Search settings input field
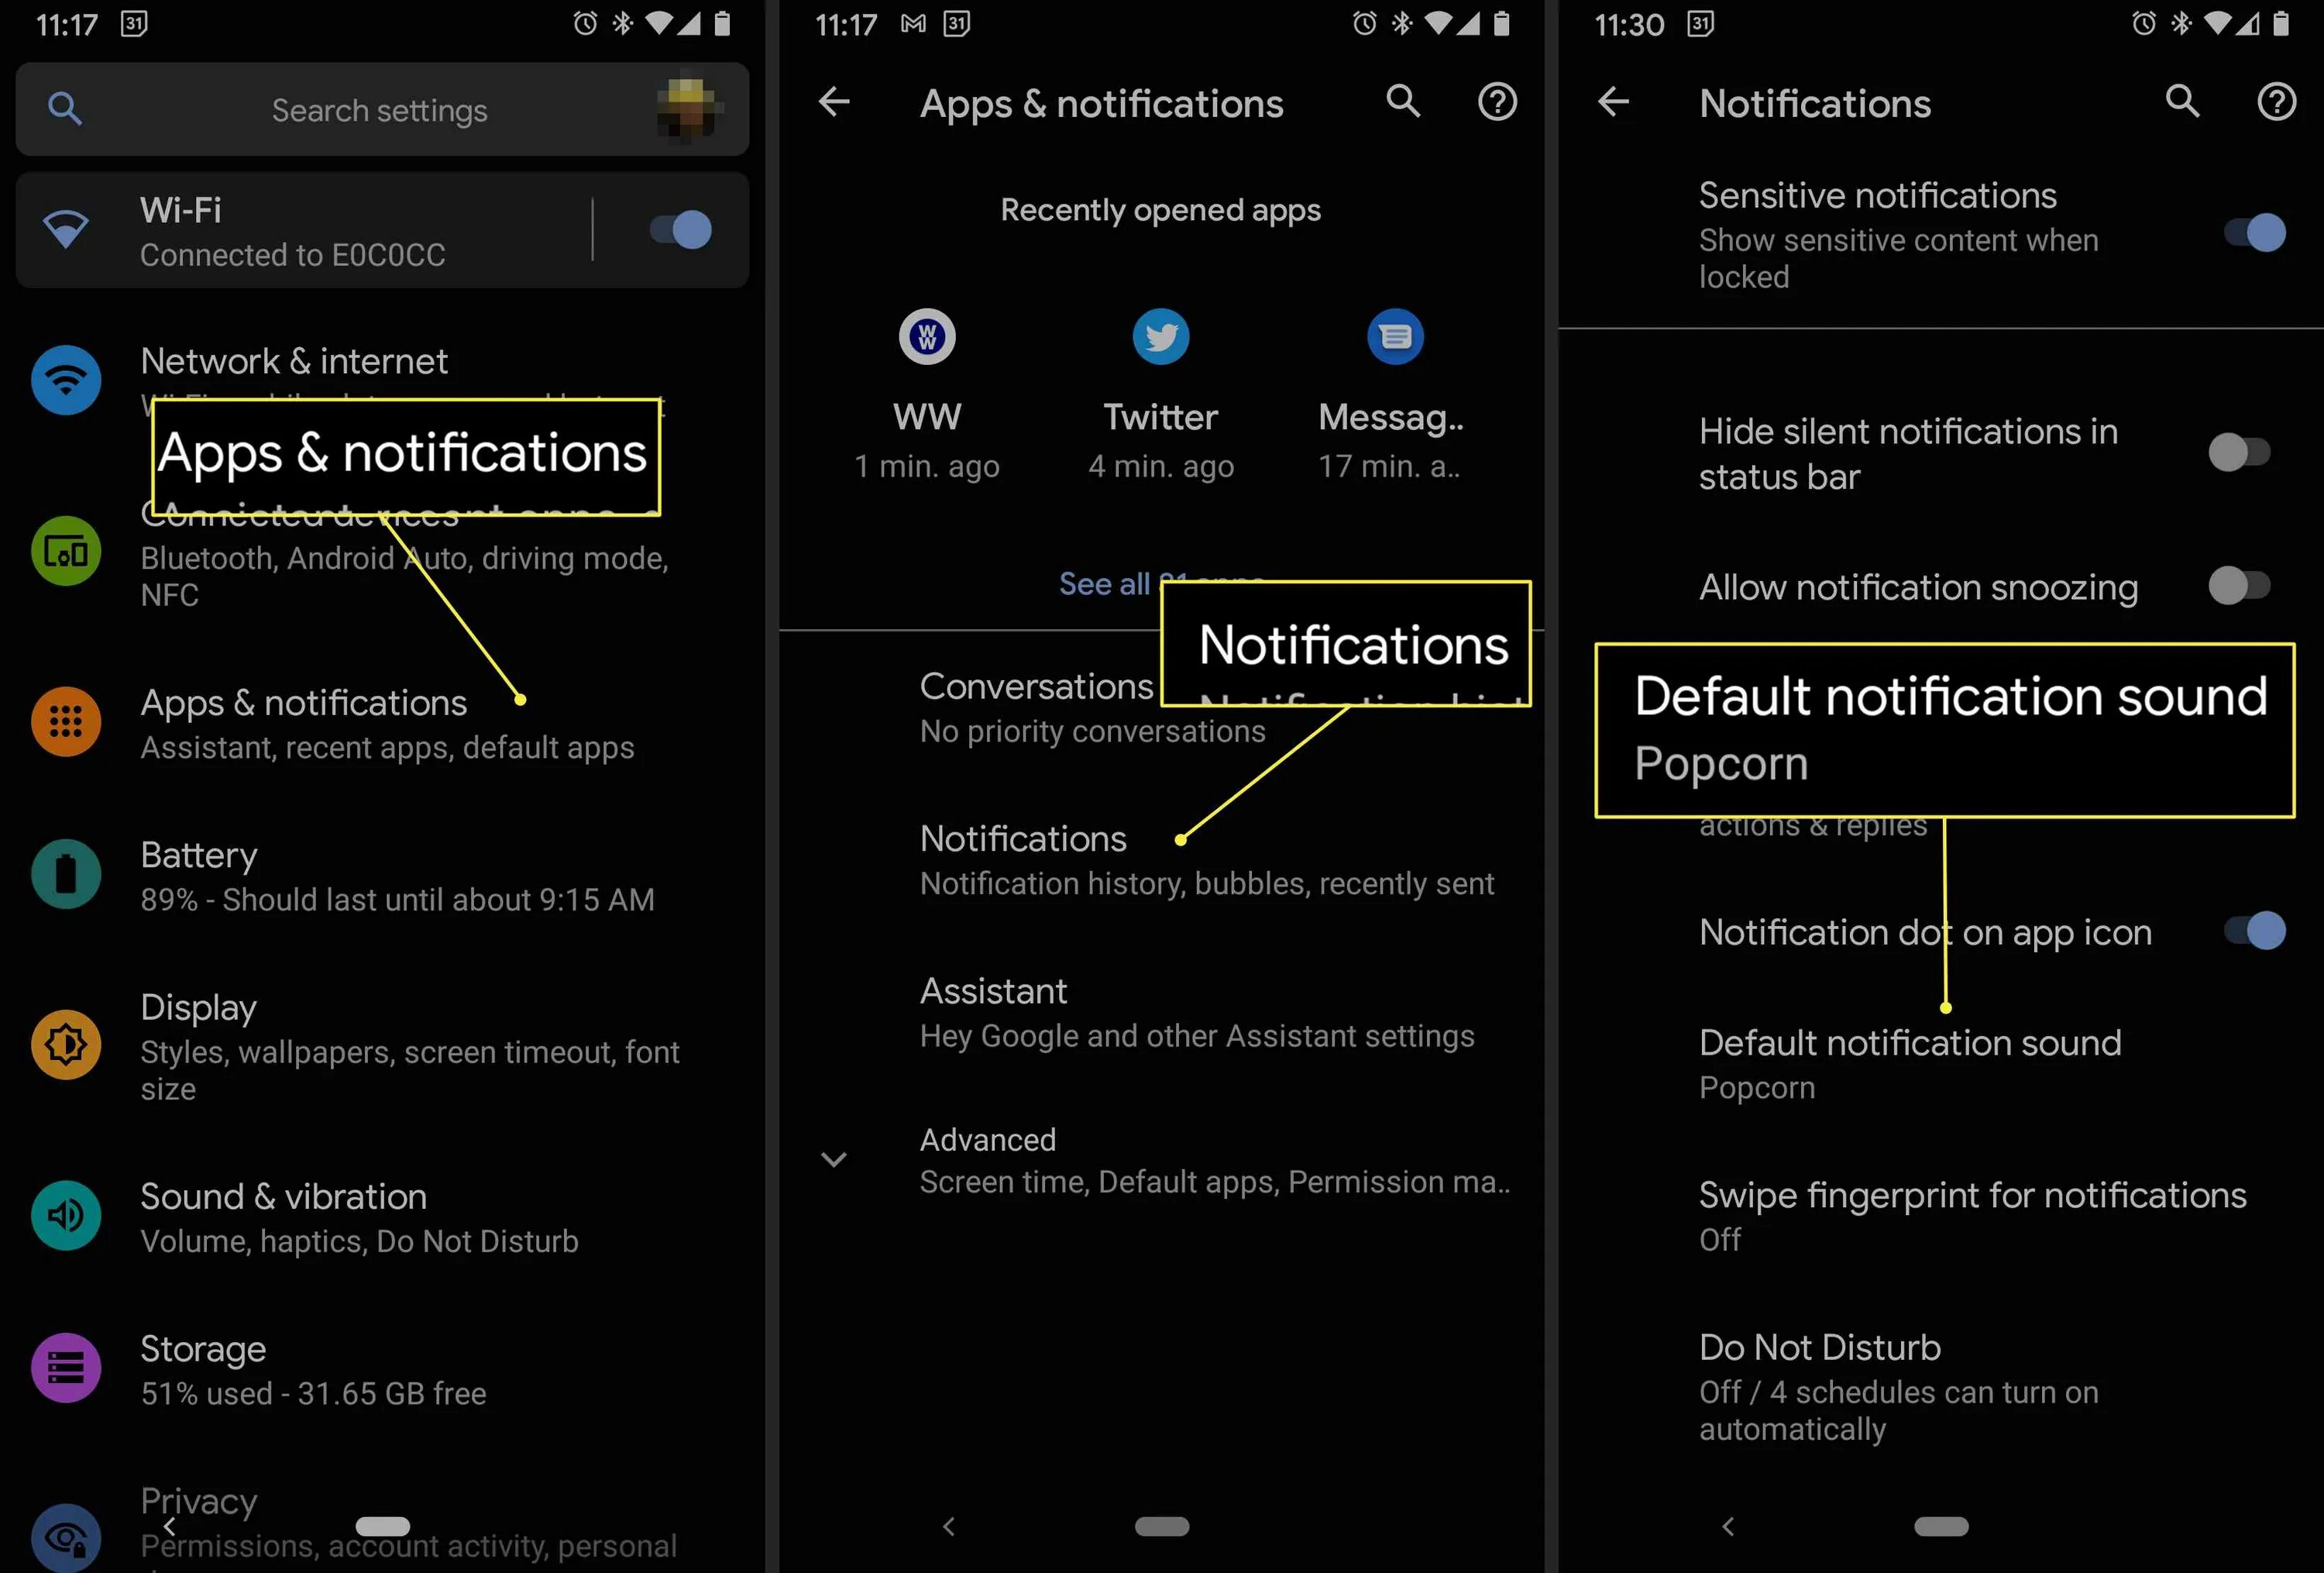Viewport: 2324px width, 1573px height. pos(379,108)
